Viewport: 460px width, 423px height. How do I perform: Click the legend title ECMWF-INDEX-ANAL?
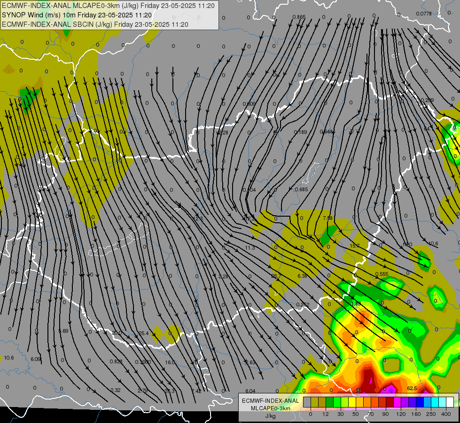(271, 401)
